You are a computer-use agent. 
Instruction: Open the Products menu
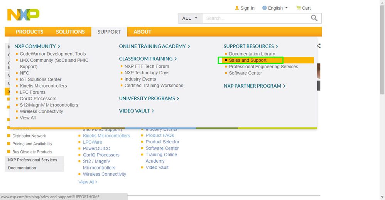[x=29, y=32]
